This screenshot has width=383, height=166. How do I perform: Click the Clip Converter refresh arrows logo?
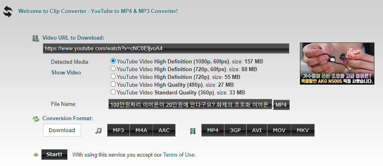point(8,12)
